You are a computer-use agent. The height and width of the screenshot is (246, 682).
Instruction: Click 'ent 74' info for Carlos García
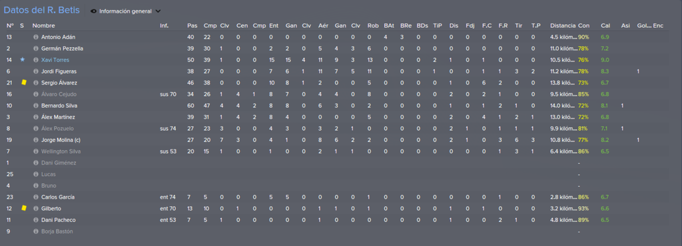(168, 197)
